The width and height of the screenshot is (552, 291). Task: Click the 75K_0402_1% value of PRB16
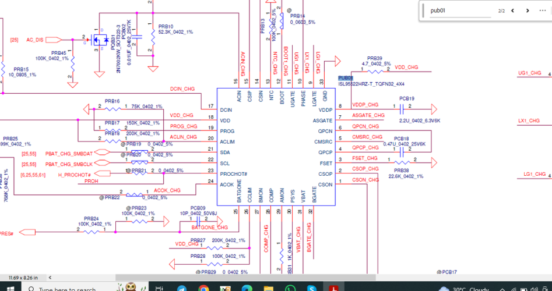click(147, 106)
